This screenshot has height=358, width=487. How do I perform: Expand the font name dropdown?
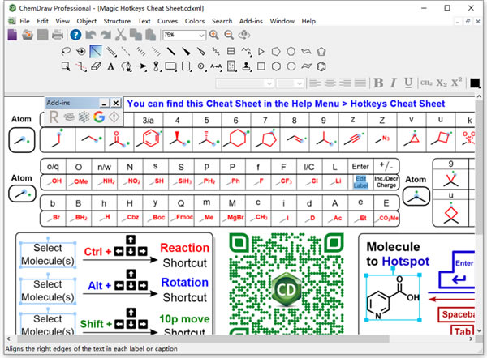click(x=268, y=83)
